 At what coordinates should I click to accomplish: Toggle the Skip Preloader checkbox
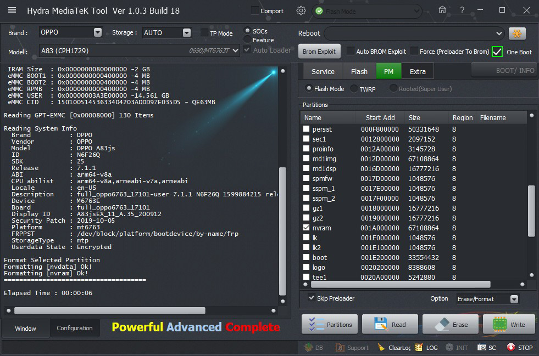(x=312, y=298)
